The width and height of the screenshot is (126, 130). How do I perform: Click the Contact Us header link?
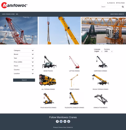point(111,3)
